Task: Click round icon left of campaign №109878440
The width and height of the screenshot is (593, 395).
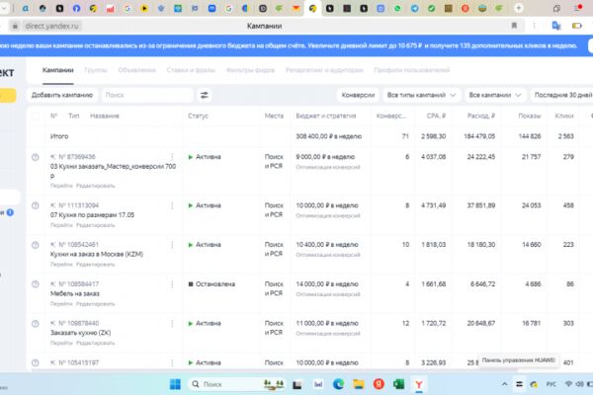Action: coord(36,324)
